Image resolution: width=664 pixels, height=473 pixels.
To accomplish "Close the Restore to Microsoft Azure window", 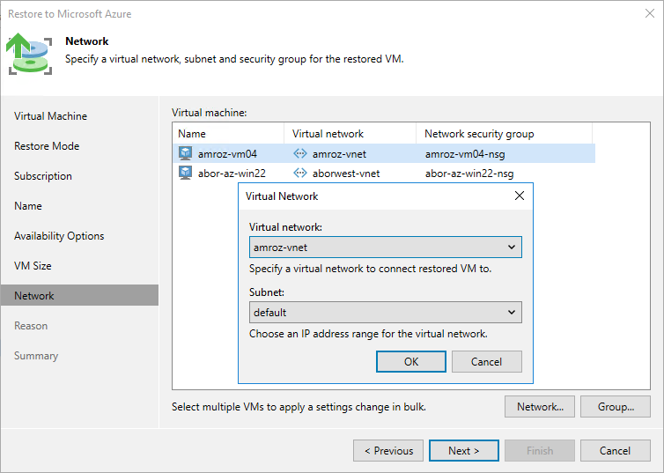I will click(x=646, y=15).
